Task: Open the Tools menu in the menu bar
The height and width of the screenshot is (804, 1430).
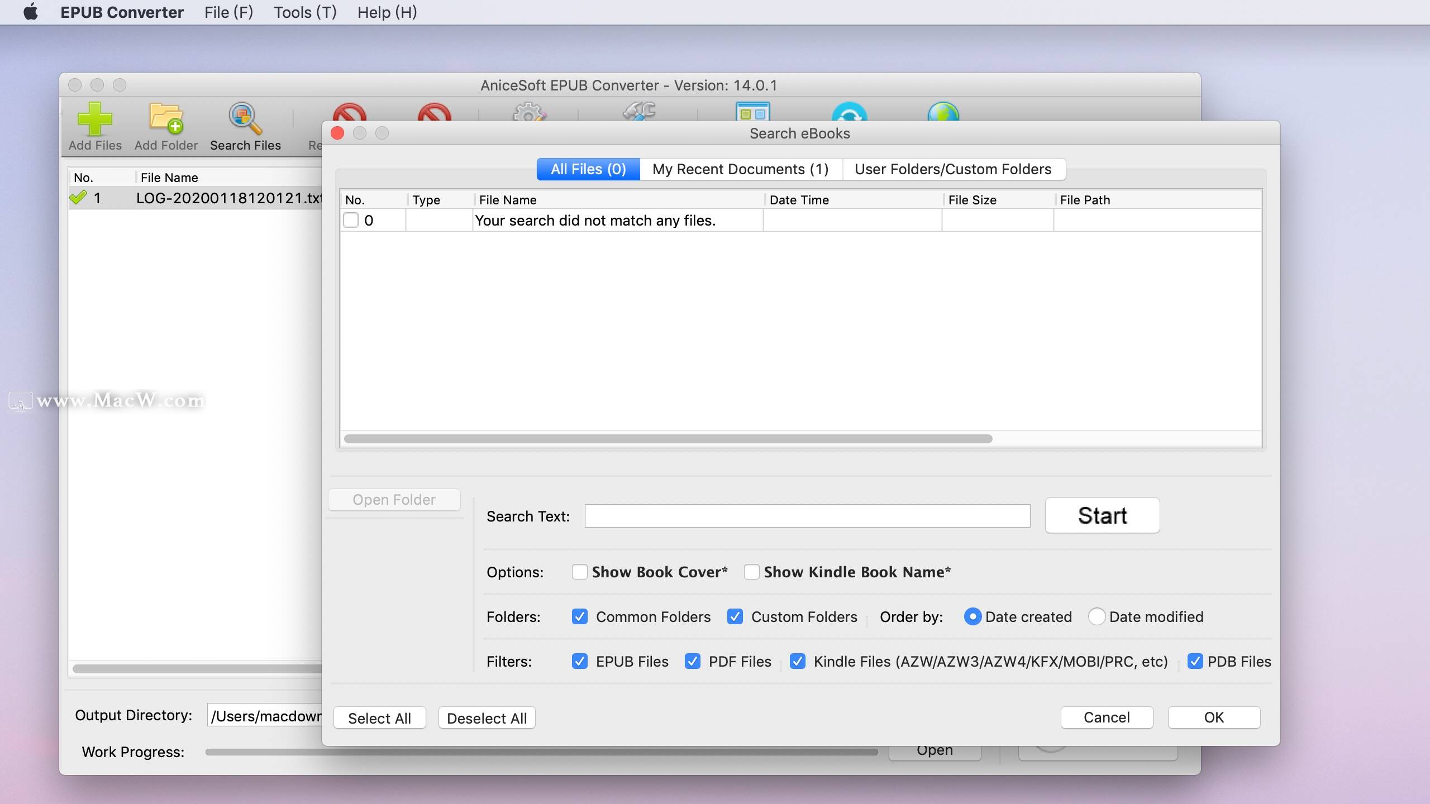Action: coord(304,12)
